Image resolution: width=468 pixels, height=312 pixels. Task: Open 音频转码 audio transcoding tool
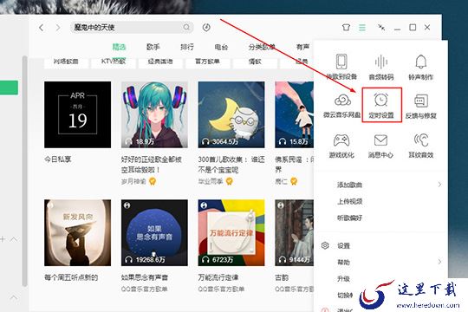381,67
